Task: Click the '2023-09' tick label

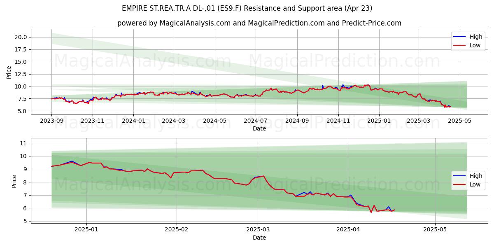Action: 51,121
